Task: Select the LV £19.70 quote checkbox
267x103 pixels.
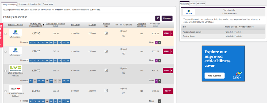Action: tap(6, 71)
